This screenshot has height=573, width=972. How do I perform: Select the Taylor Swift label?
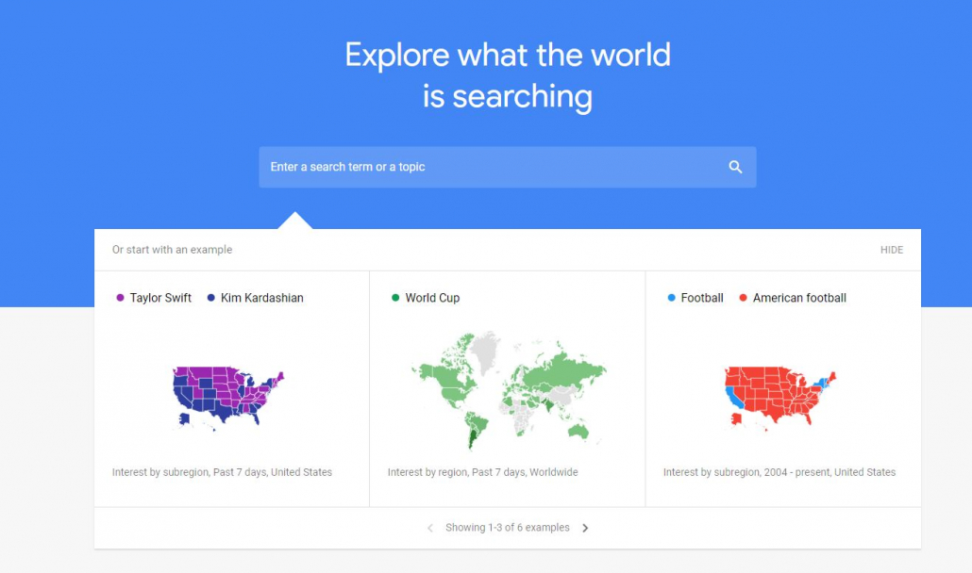[160, 298]
